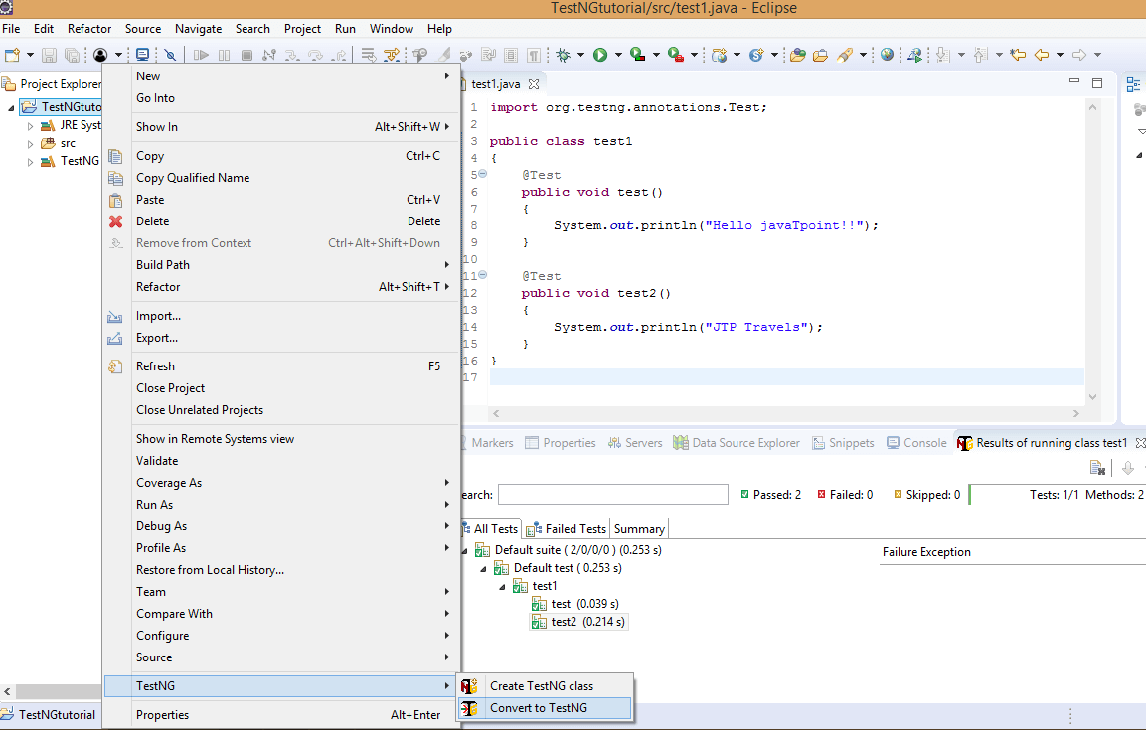This screenshot has width=1146, height=730.
Task: Open dropdown arrow next to Debug icon
Action: pos(581,55)
